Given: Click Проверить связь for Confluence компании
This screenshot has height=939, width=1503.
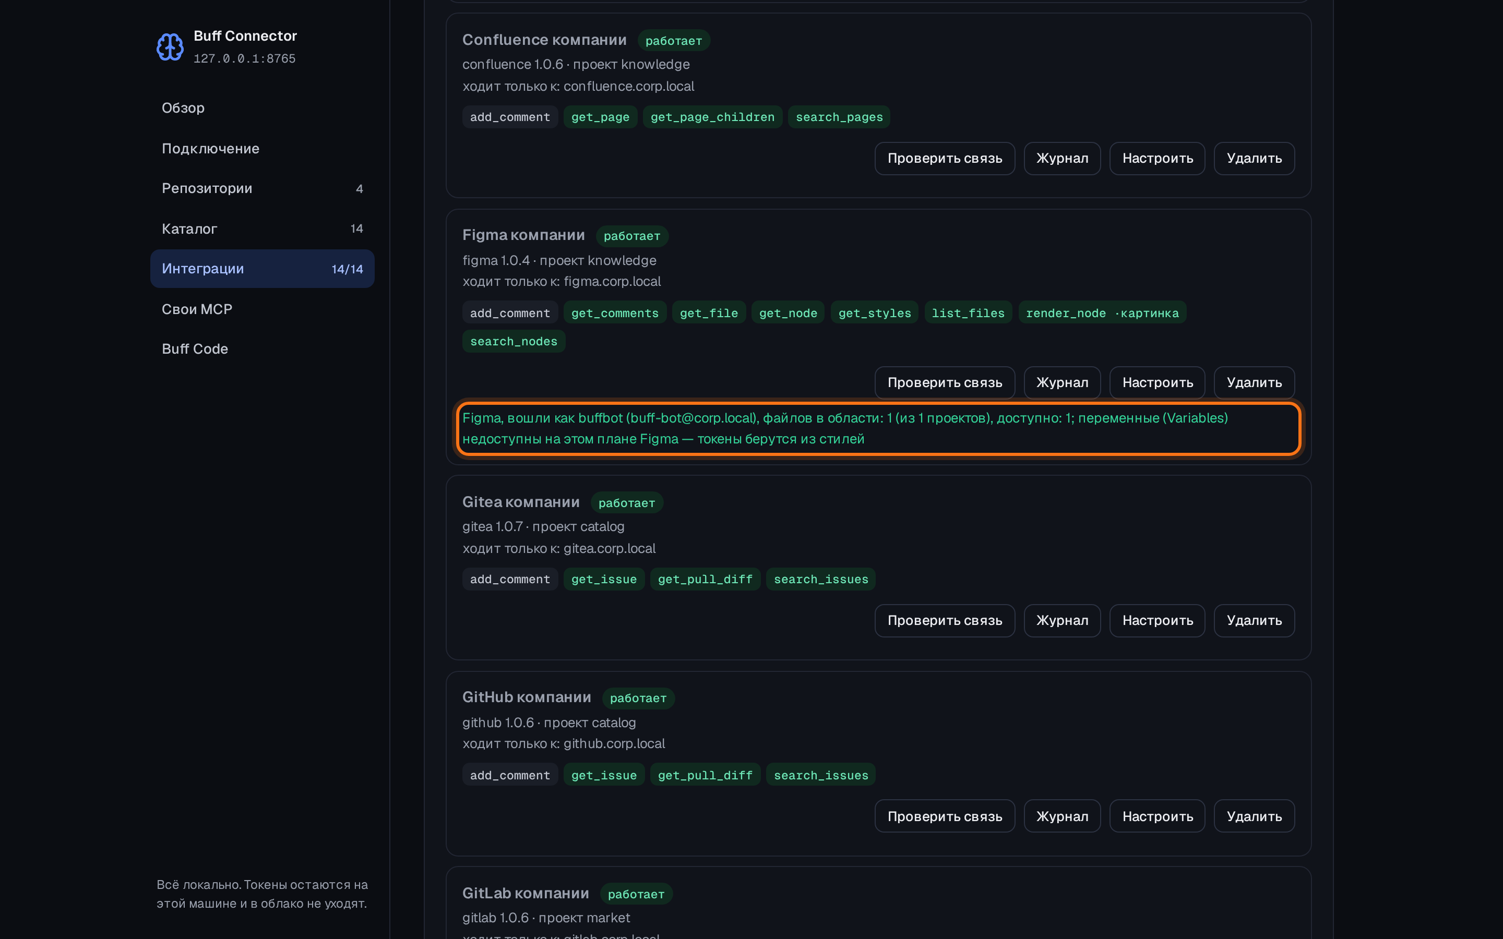Looking at the screenshot, I should [x=945, y=159].
